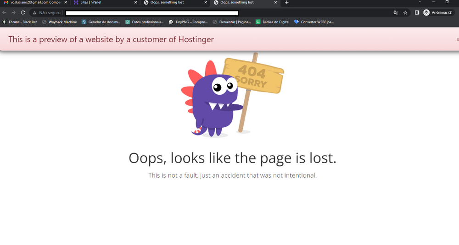Open the TinyPNG – Compre... bookmark

click(188, 22)
